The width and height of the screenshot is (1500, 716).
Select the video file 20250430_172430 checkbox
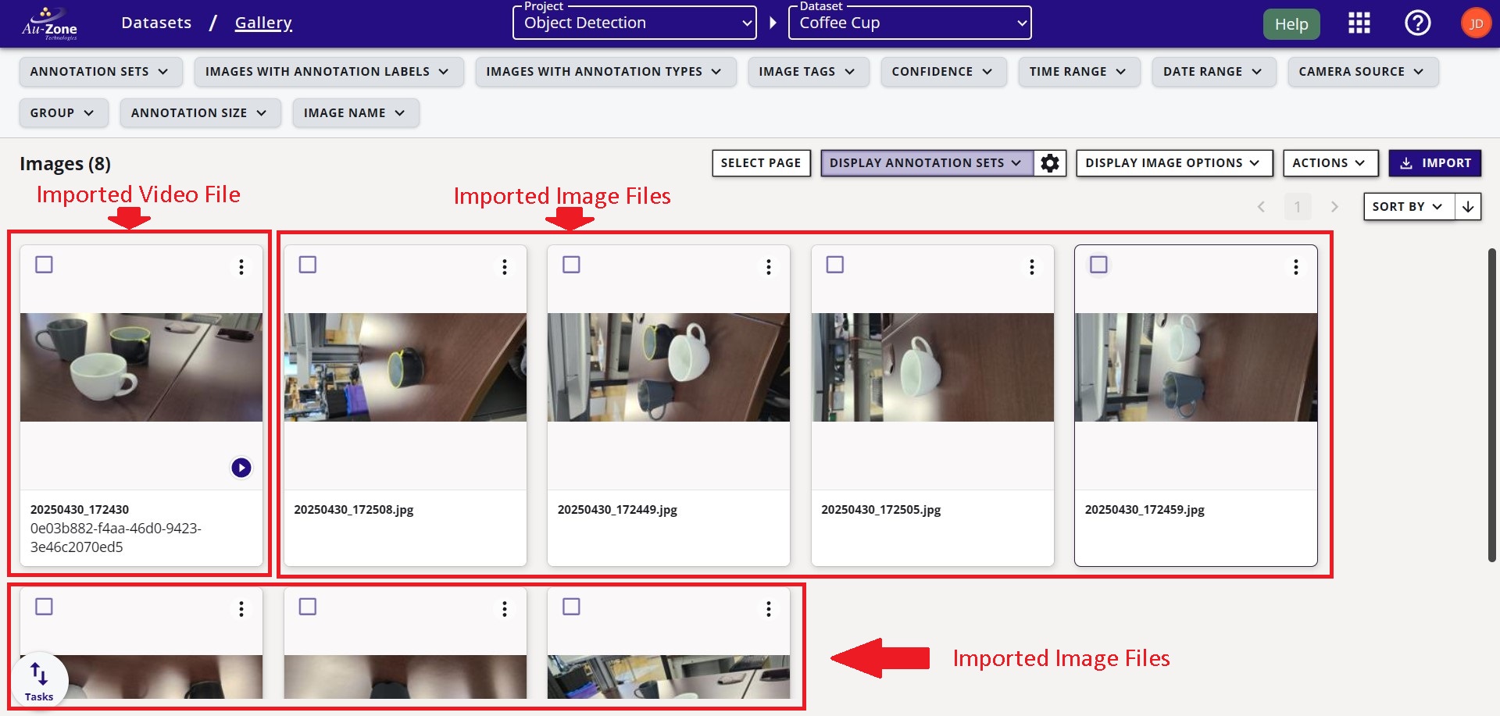45,265
